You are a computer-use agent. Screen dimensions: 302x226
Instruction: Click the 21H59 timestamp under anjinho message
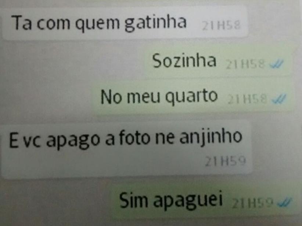click(225, 161)
